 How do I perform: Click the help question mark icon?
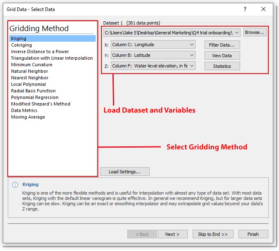[245, 9]
